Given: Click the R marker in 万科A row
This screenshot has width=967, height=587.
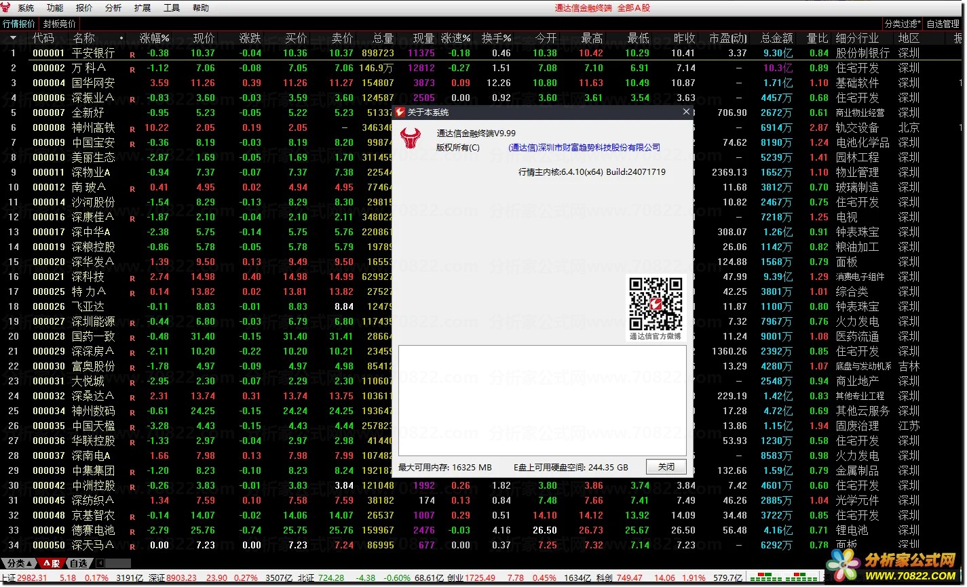Looking at the screenshot, I should coord(132,68).
